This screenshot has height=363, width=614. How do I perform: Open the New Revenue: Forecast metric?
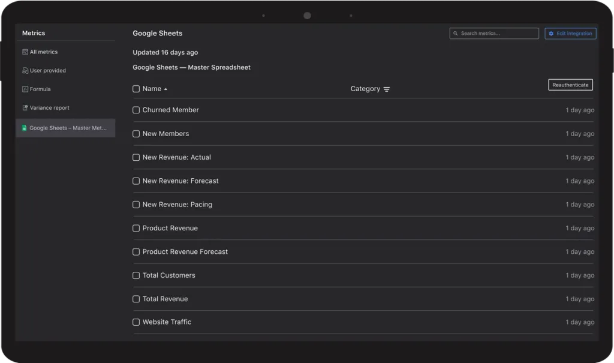180,181
